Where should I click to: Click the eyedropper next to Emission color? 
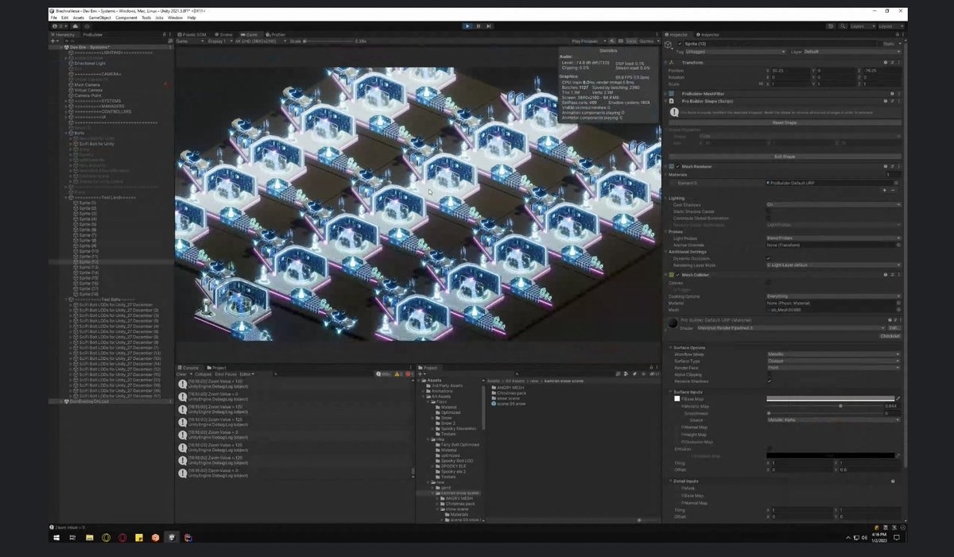(898, 455)
